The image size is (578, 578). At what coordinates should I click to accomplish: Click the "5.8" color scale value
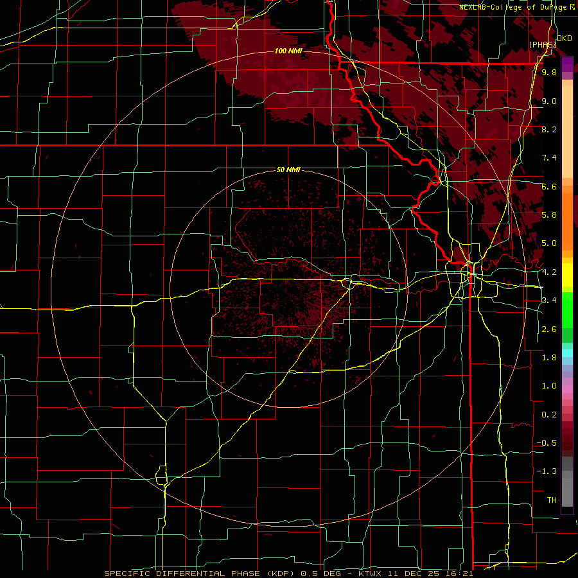point(549,215)
